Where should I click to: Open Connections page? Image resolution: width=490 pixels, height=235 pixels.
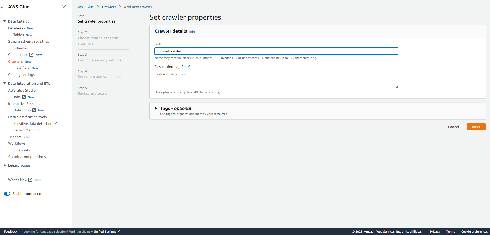tap(18, 55)
